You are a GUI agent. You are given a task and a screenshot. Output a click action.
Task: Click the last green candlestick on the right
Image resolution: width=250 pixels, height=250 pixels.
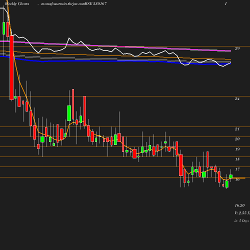click(231, 176)
